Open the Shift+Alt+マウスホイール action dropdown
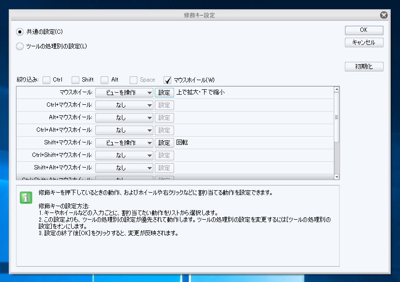Screen dimensions: 400x282 pyautogui.click(x=124, y=168)
